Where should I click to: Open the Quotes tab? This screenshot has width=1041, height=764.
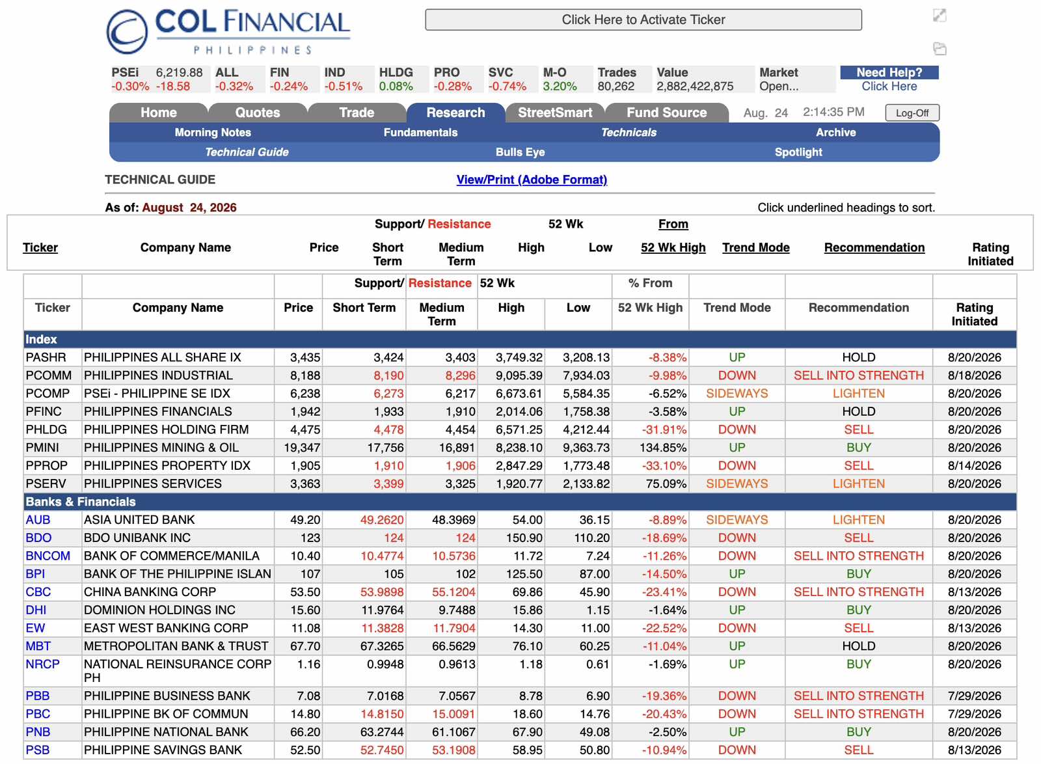tap(258, 113)
